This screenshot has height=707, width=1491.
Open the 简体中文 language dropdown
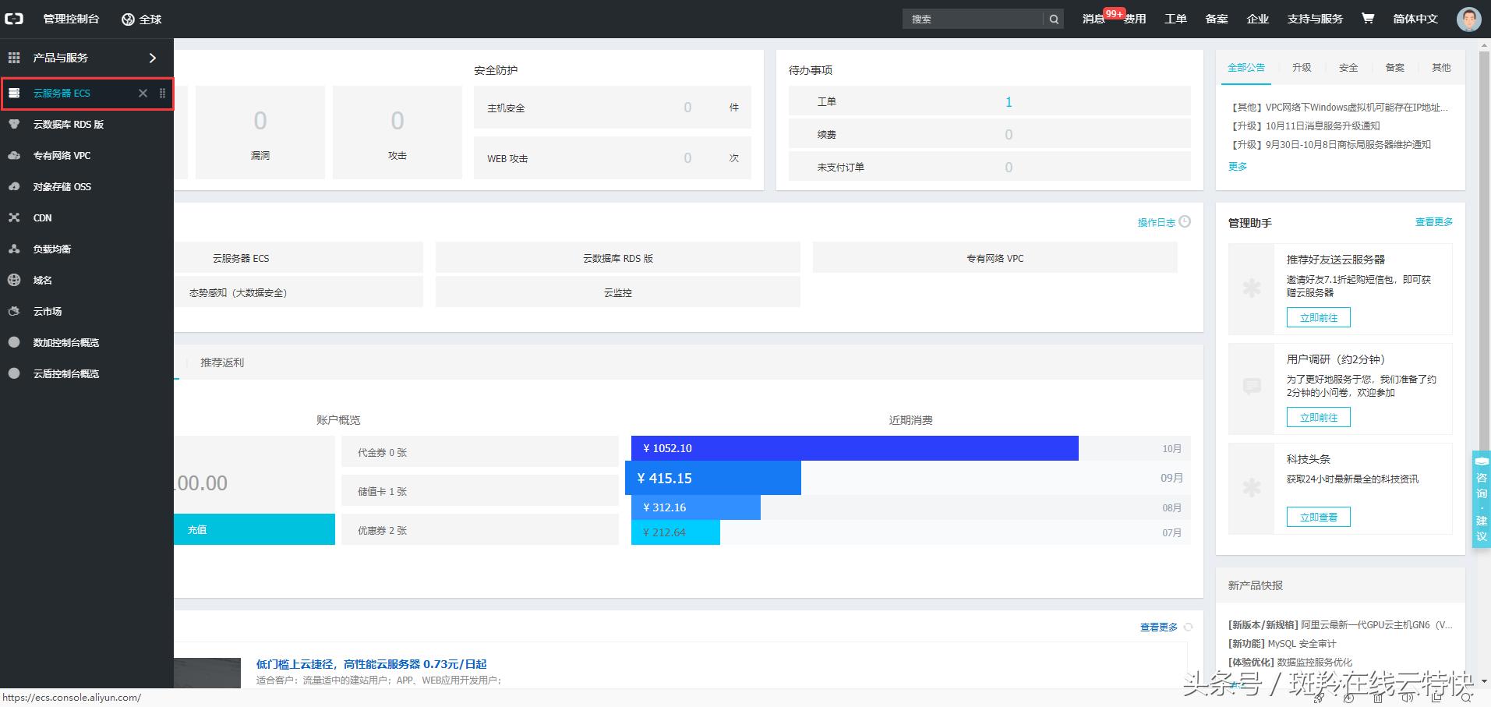[x=1415, y=19]
